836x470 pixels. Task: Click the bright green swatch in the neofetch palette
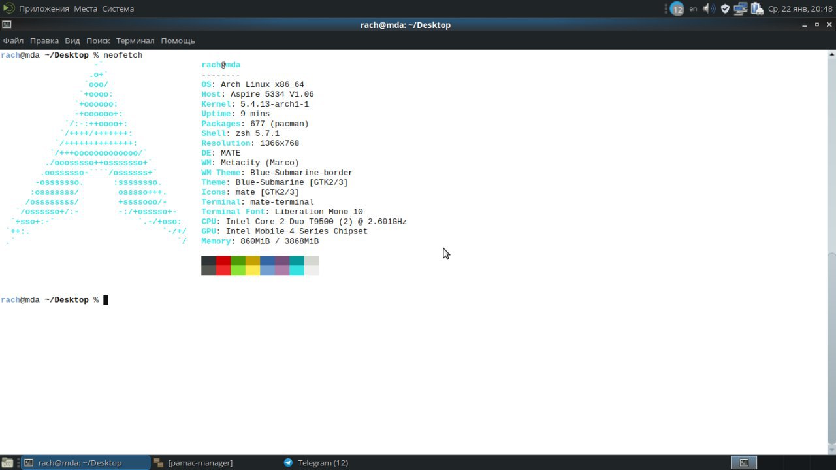click(238, 270)
